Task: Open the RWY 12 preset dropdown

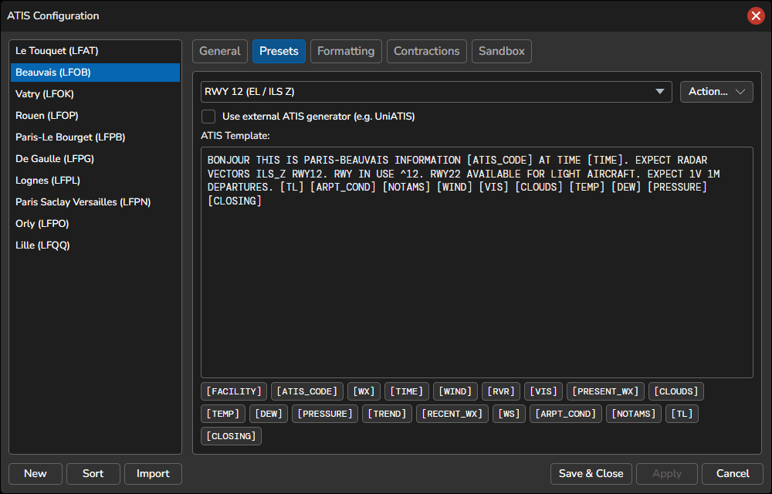Action: [436, 92]
